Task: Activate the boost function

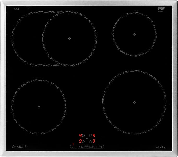Action: tap(94, 147)
